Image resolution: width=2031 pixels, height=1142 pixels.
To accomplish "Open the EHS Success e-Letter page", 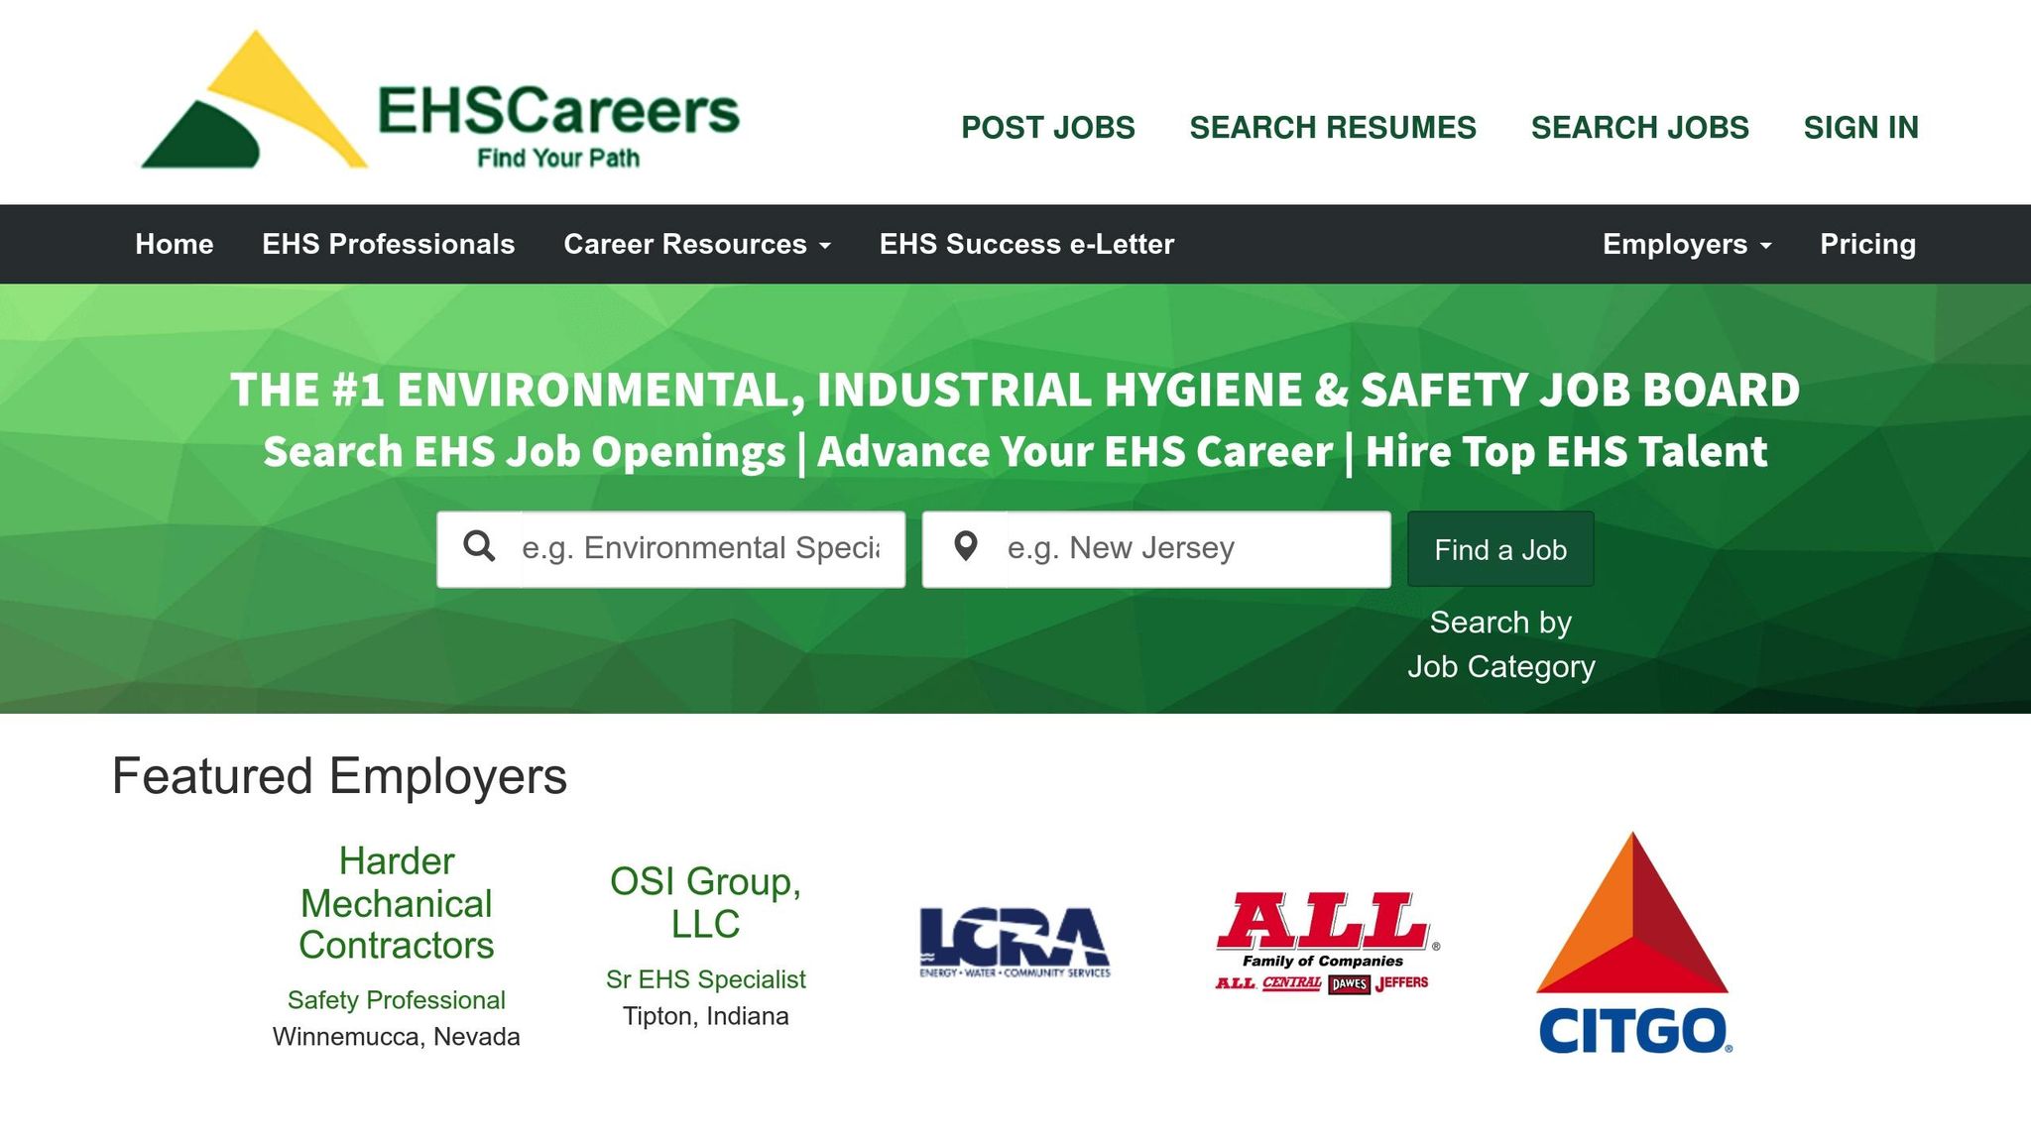I will pos(1026,244).
